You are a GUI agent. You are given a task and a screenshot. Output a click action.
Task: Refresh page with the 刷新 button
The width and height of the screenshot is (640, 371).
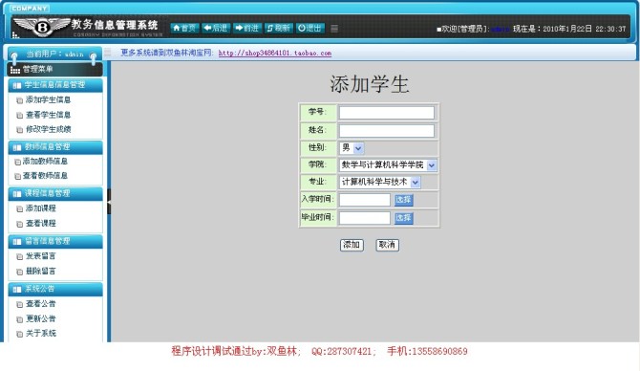point(278,28)
